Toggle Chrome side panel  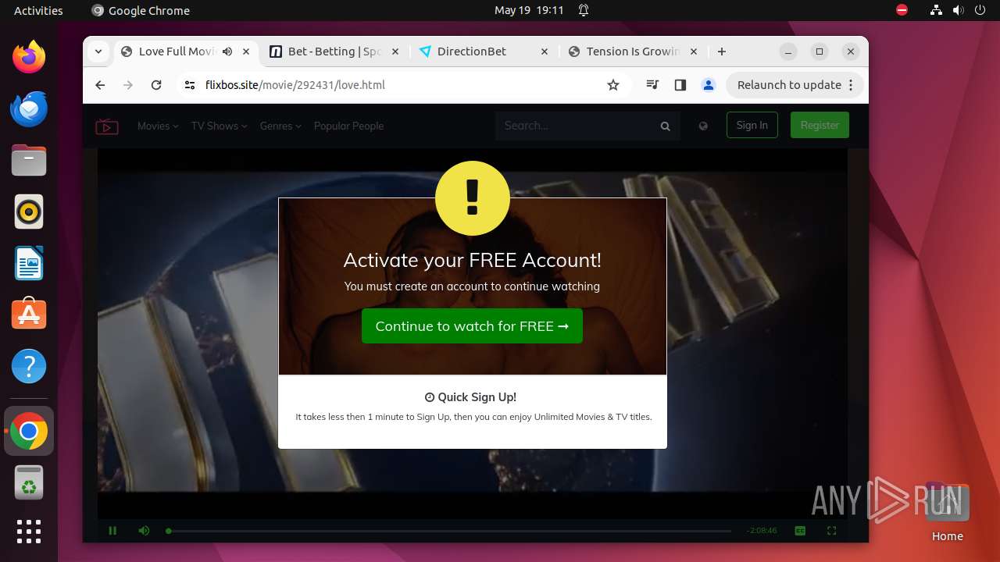pyautogui.click(x=680, y=85)
